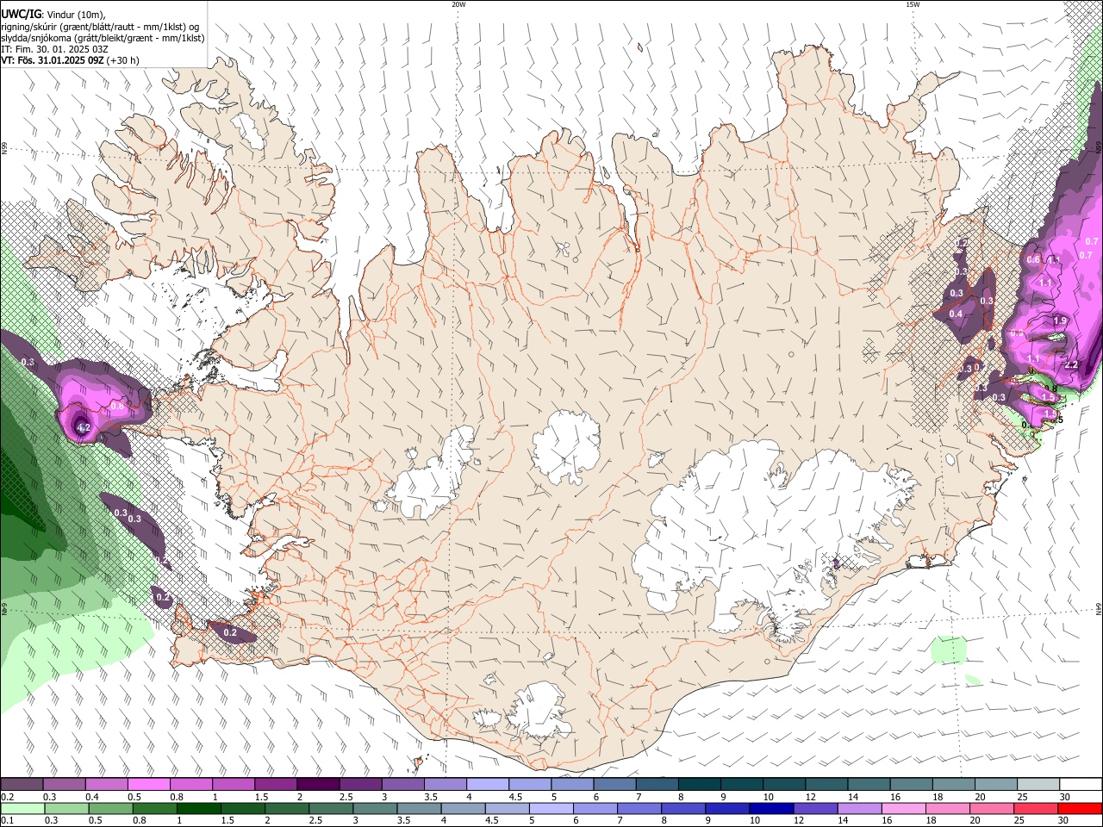Click the dark teal 8 swatch in snow legend
The width and height of the screenshot is (1103, 827).
point(699,785)
